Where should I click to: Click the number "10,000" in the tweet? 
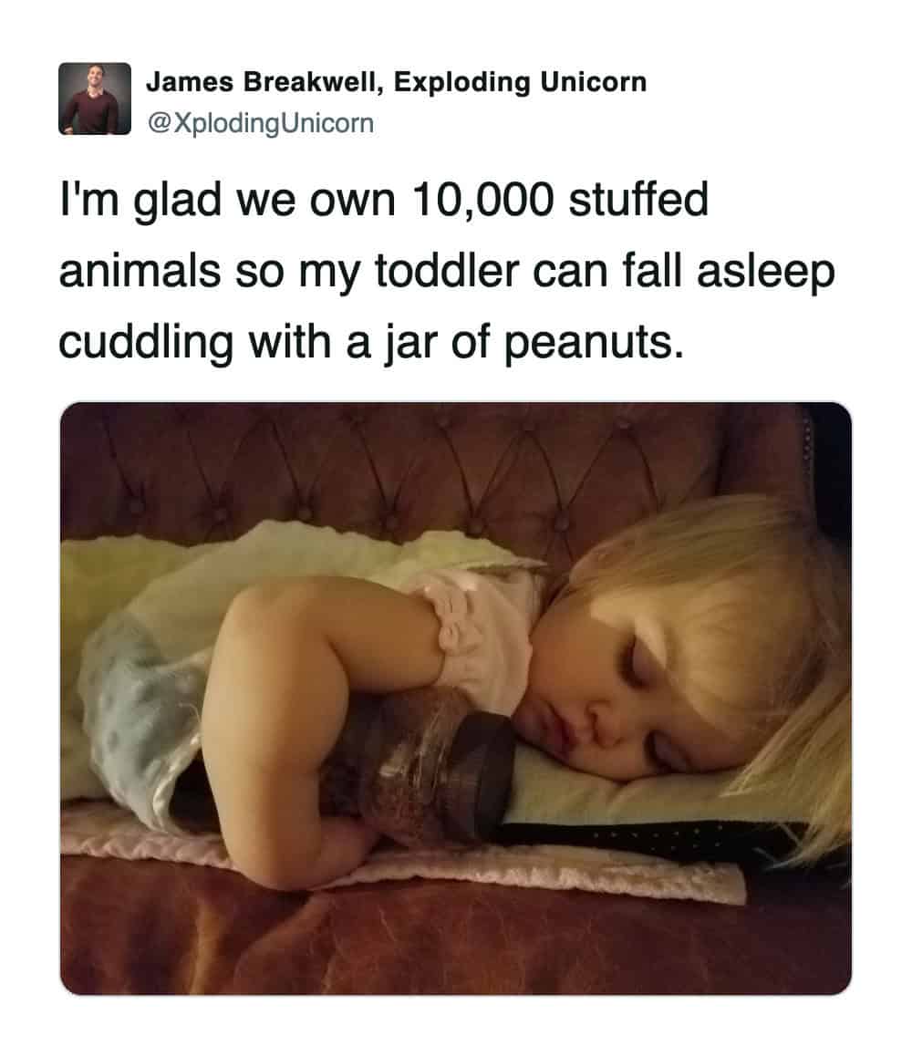[x=483, y=200]
